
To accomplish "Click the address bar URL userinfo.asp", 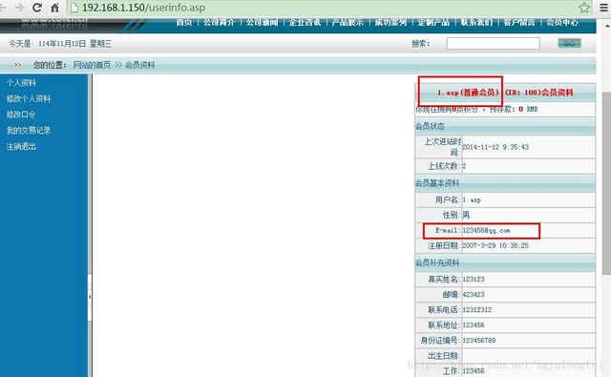I will pyautogui.click(x=144, y=8).
